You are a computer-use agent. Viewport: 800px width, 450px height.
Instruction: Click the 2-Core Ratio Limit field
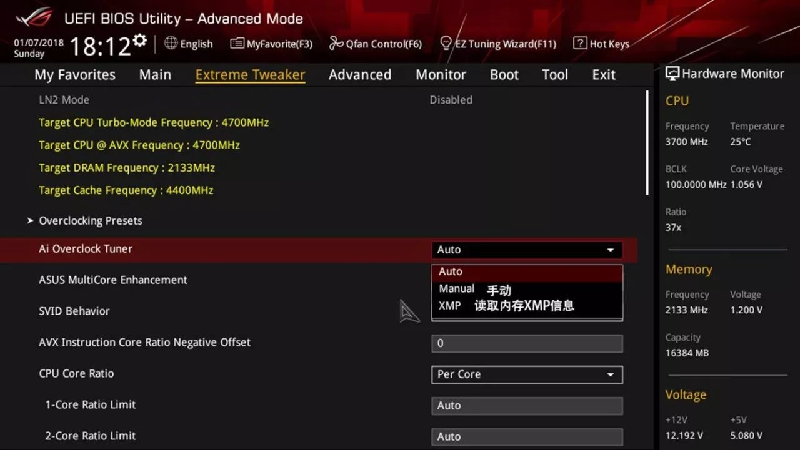click(x=527, y=437)
